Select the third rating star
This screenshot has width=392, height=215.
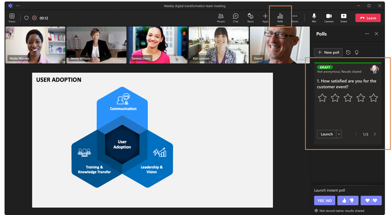348,98
